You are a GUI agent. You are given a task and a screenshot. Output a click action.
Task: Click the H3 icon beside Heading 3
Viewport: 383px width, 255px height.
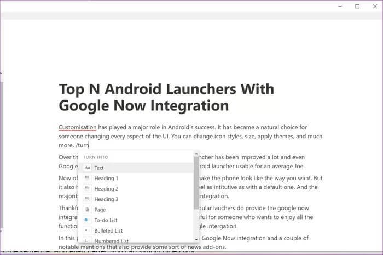click(87, 199)
